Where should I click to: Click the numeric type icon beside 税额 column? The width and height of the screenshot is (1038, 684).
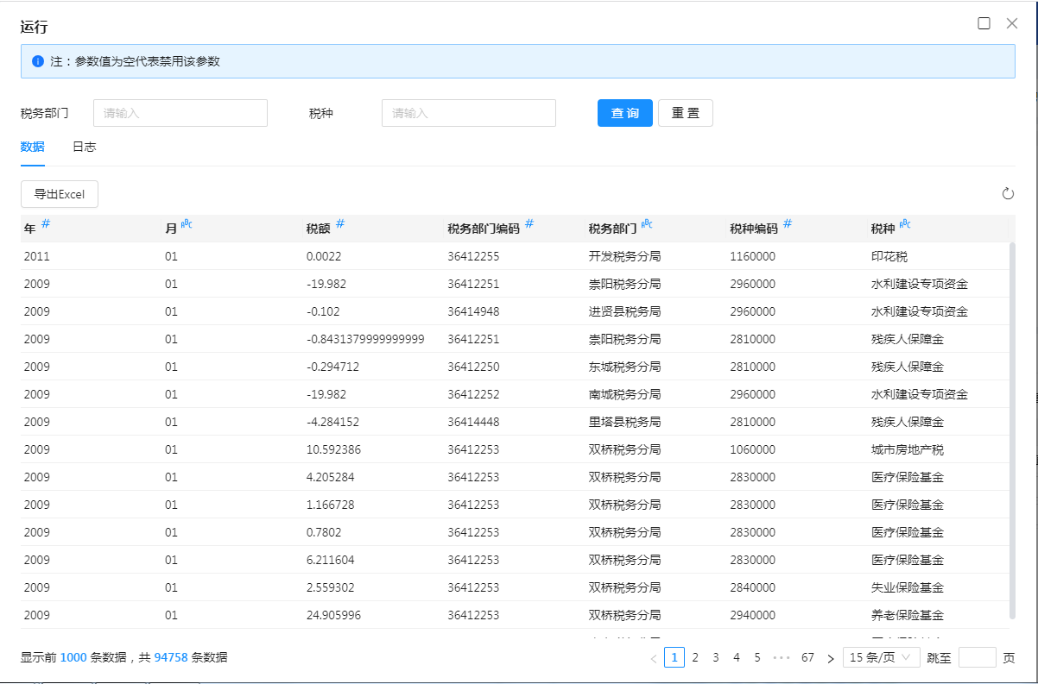(x=340, y=224)
